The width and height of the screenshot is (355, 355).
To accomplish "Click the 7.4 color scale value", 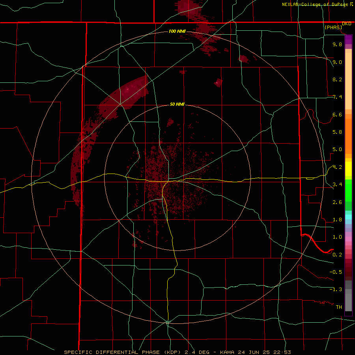I will [337, 97].
